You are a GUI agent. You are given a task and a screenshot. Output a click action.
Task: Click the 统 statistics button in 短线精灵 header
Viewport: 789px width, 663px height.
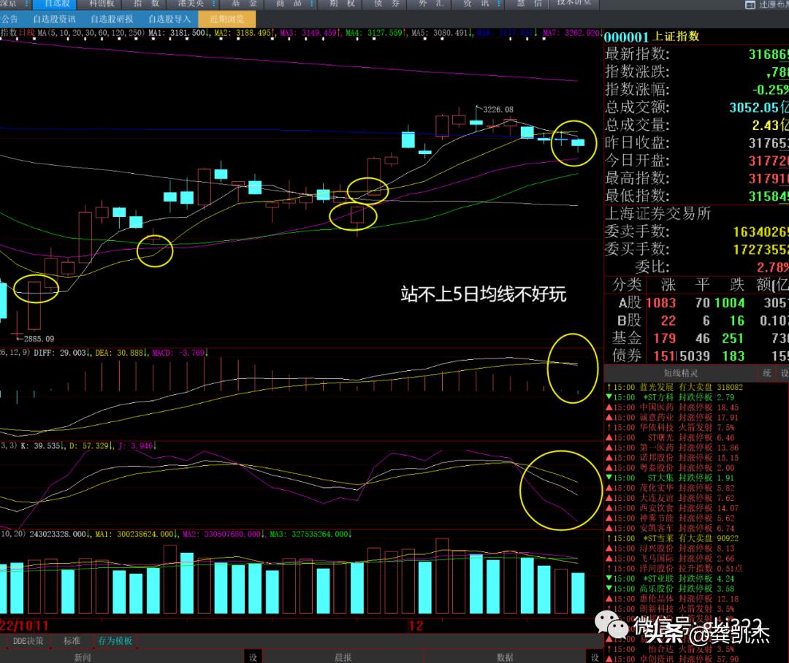[766, 372]
